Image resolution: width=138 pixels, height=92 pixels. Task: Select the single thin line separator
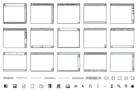36,78
